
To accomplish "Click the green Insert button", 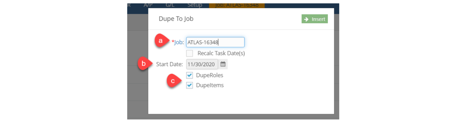I will (314, 19).
